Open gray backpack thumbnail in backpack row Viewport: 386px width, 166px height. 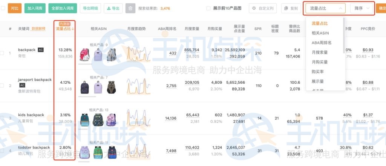(111, 54)
